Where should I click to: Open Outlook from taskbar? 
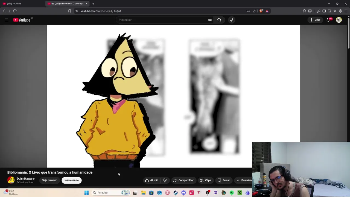[x=159, y=193]
